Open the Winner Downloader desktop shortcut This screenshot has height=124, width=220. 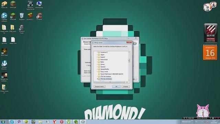[4, 65]
